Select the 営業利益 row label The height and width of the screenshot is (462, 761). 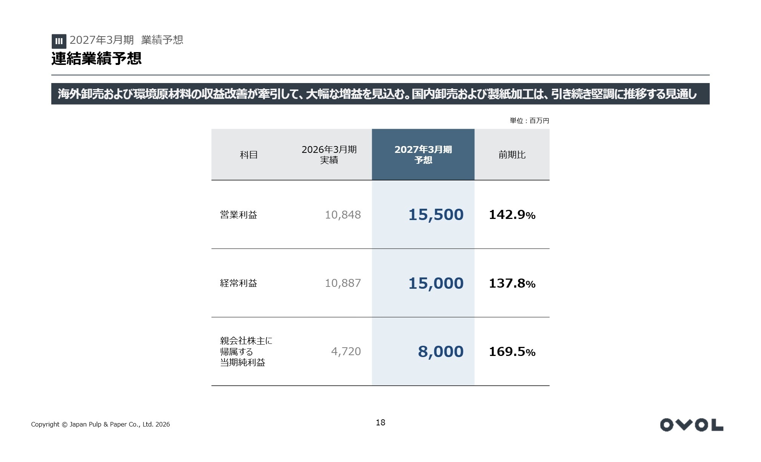239,215
